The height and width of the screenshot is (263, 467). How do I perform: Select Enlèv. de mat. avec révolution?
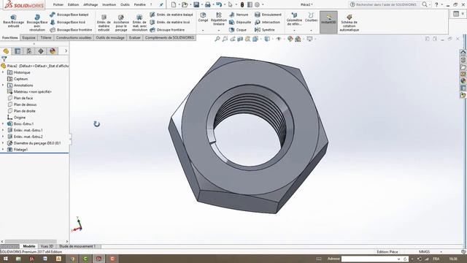pyautogui.click(x=139, y=23)
